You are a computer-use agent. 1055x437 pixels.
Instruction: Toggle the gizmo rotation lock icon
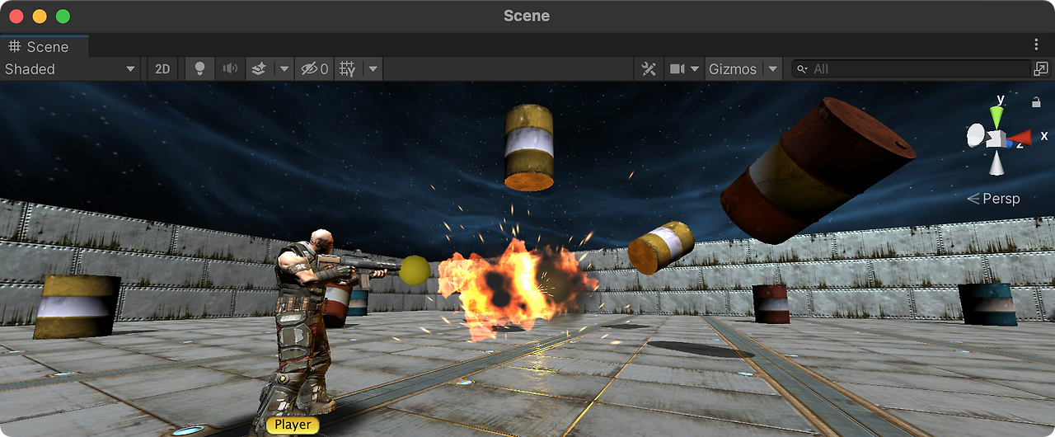click(x=1036, y=102)
